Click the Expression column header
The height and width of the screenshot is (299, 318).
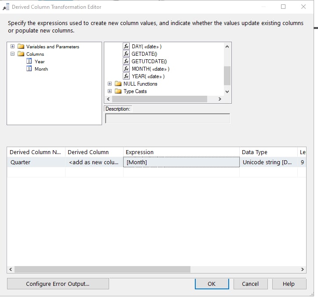coord(181,152)
